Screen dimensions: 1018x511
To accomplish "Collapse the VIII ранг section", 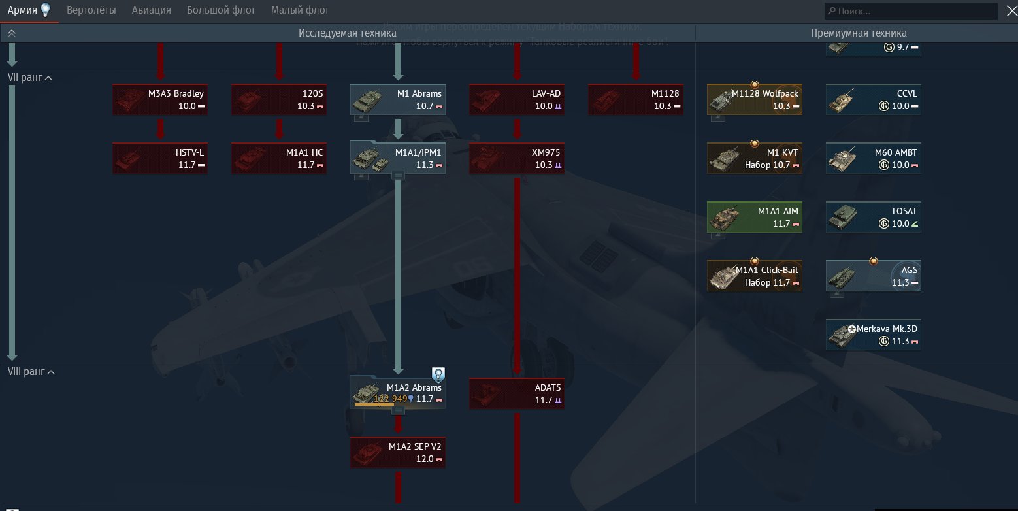I will (x=51, y=372).
